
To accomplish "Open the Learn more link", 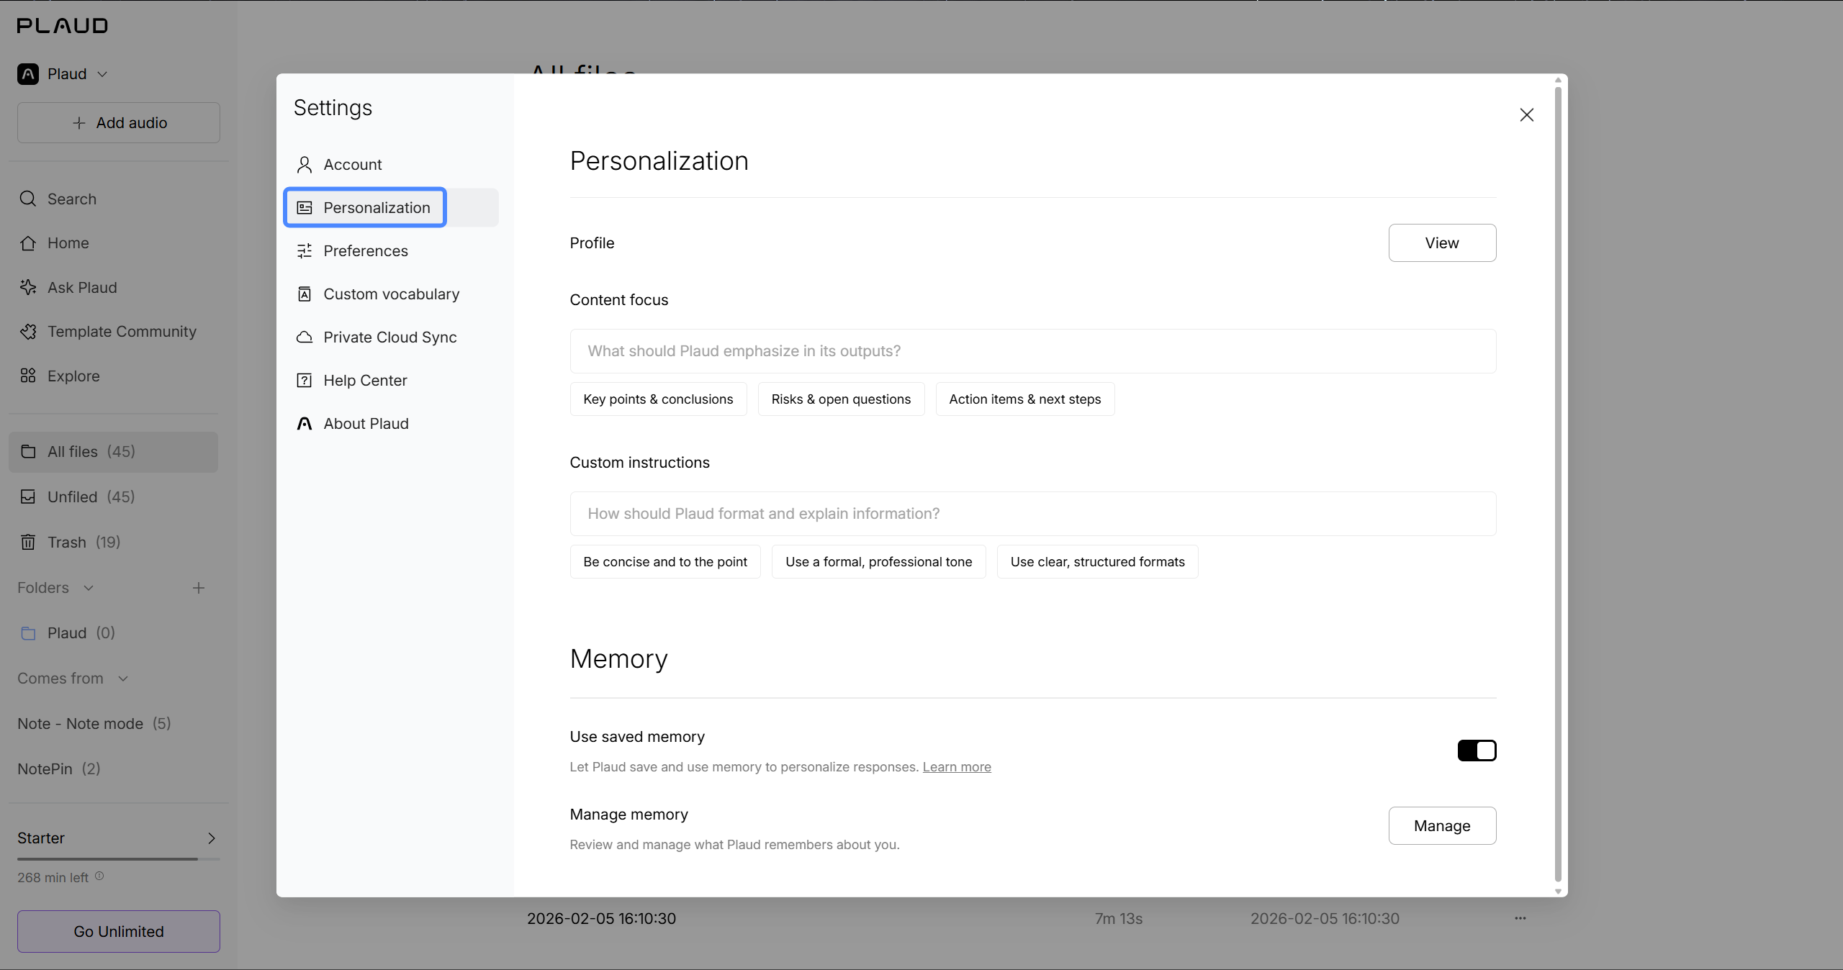I will tap(957, 767).
